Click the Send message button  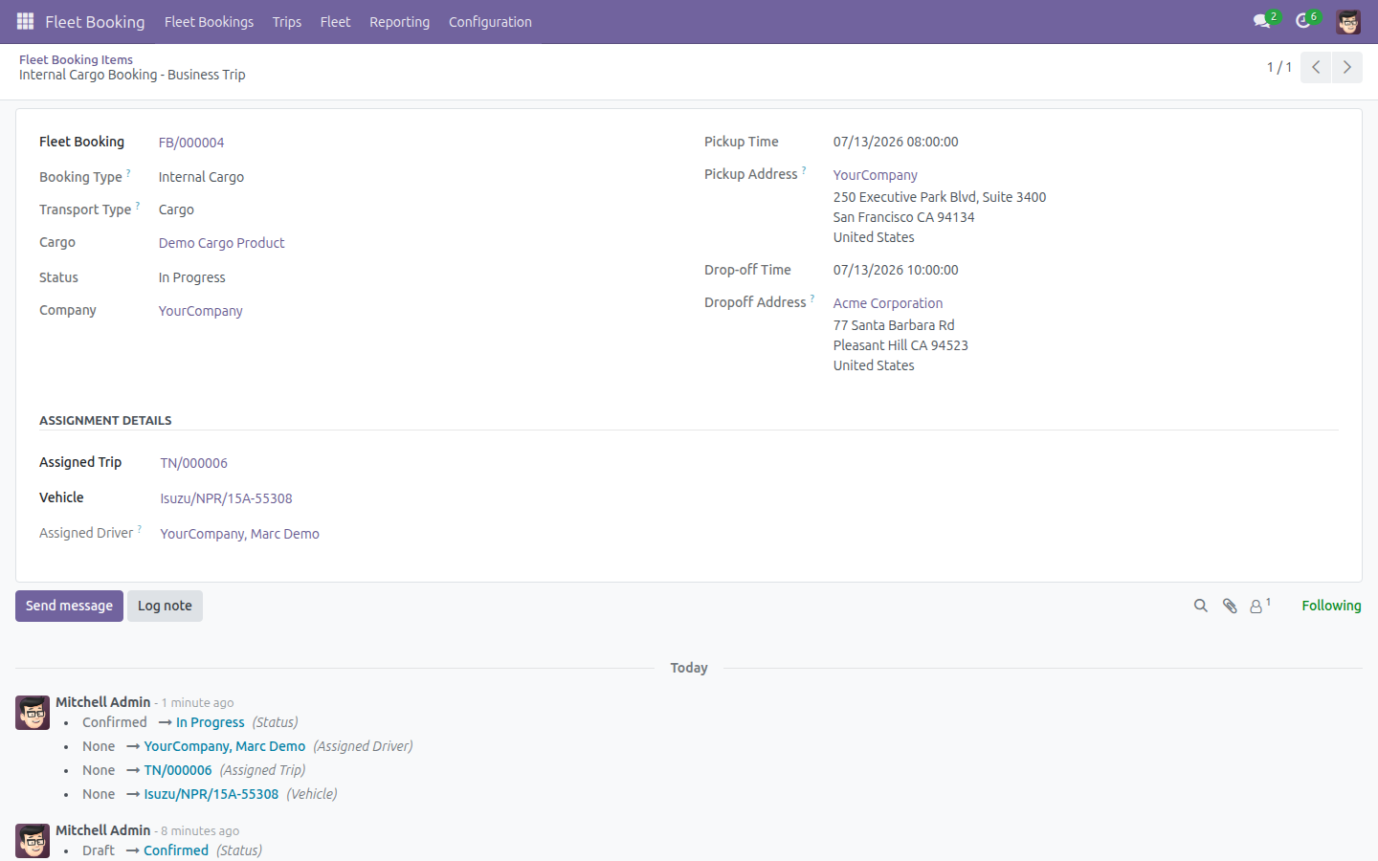69,606
